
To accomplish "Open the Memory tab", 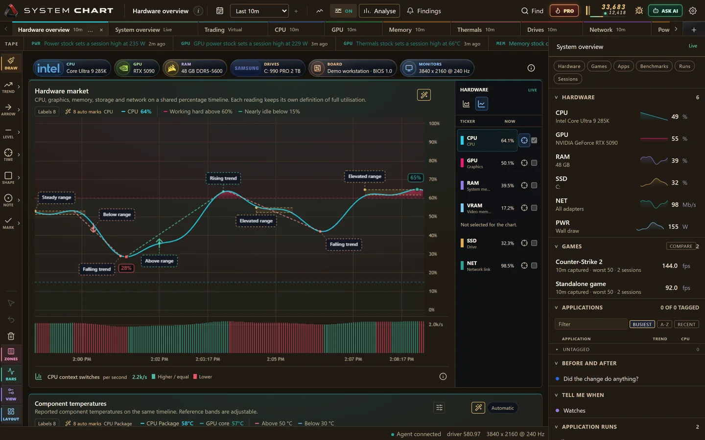I will coord(417,29).
